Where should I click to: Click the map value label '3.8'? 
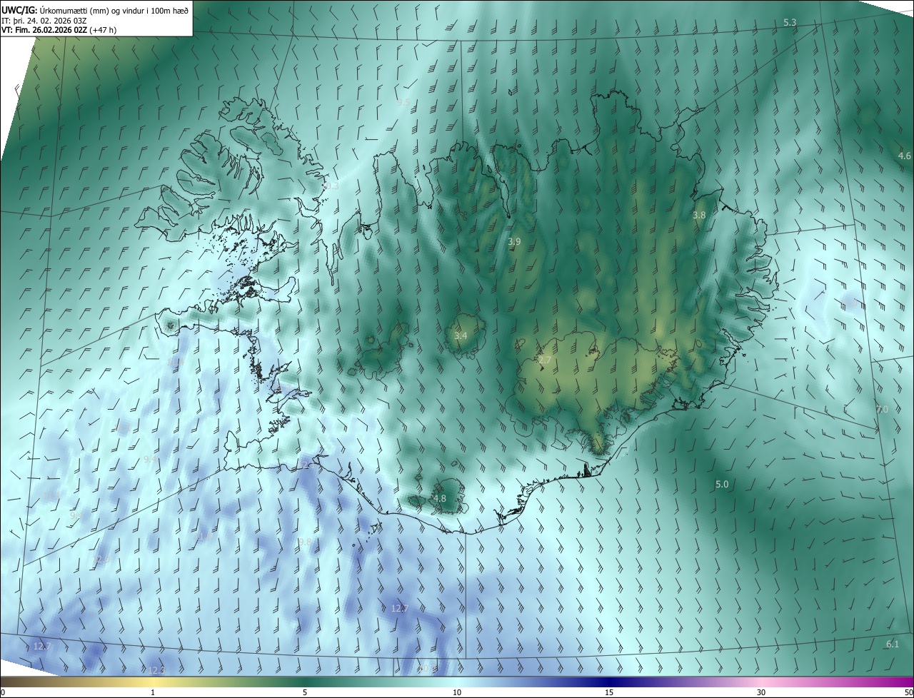(699, 215)
